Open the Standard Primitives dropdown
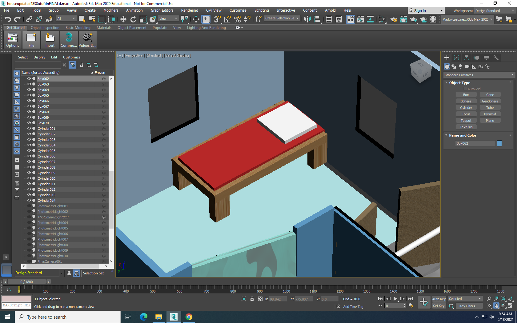517x323 pixels. [x=479, y=75]
